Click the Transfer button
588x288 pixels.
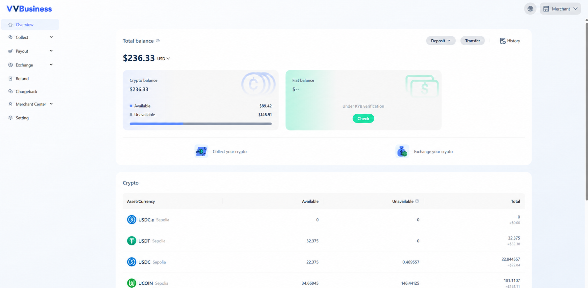point(472,41)
